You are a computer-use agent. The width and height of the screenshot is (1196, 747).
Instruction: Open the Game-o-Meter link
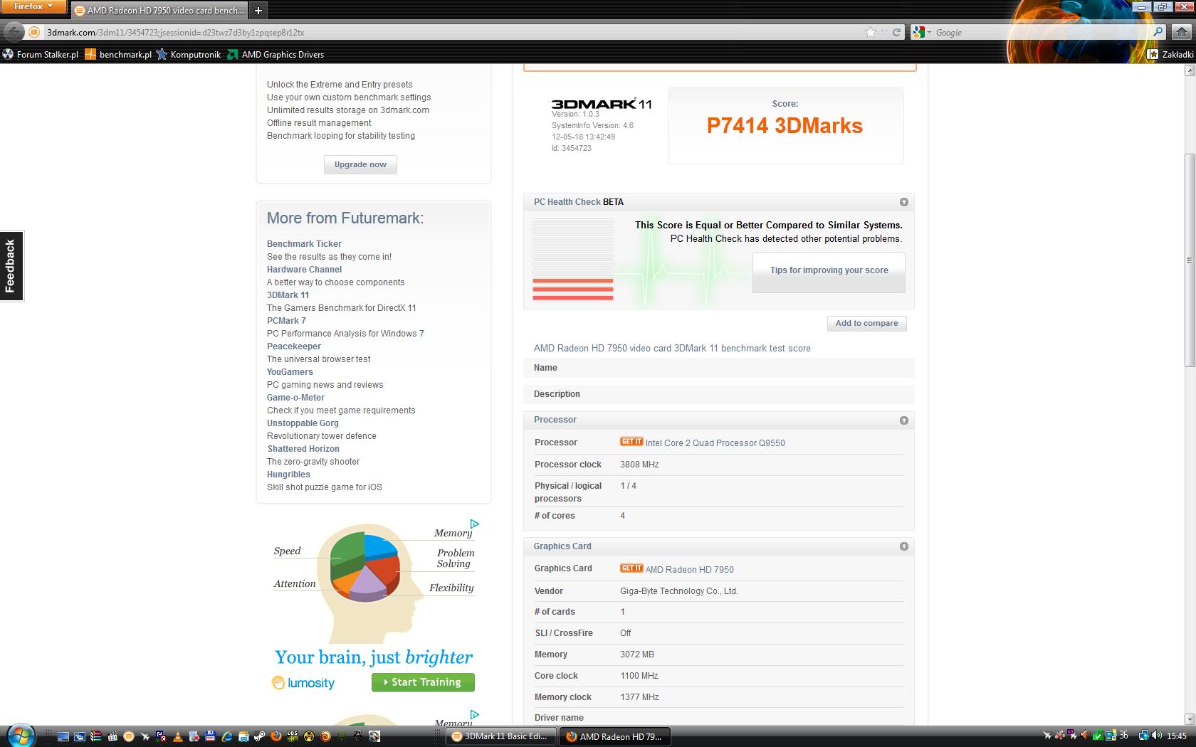[x=295, y=398]
